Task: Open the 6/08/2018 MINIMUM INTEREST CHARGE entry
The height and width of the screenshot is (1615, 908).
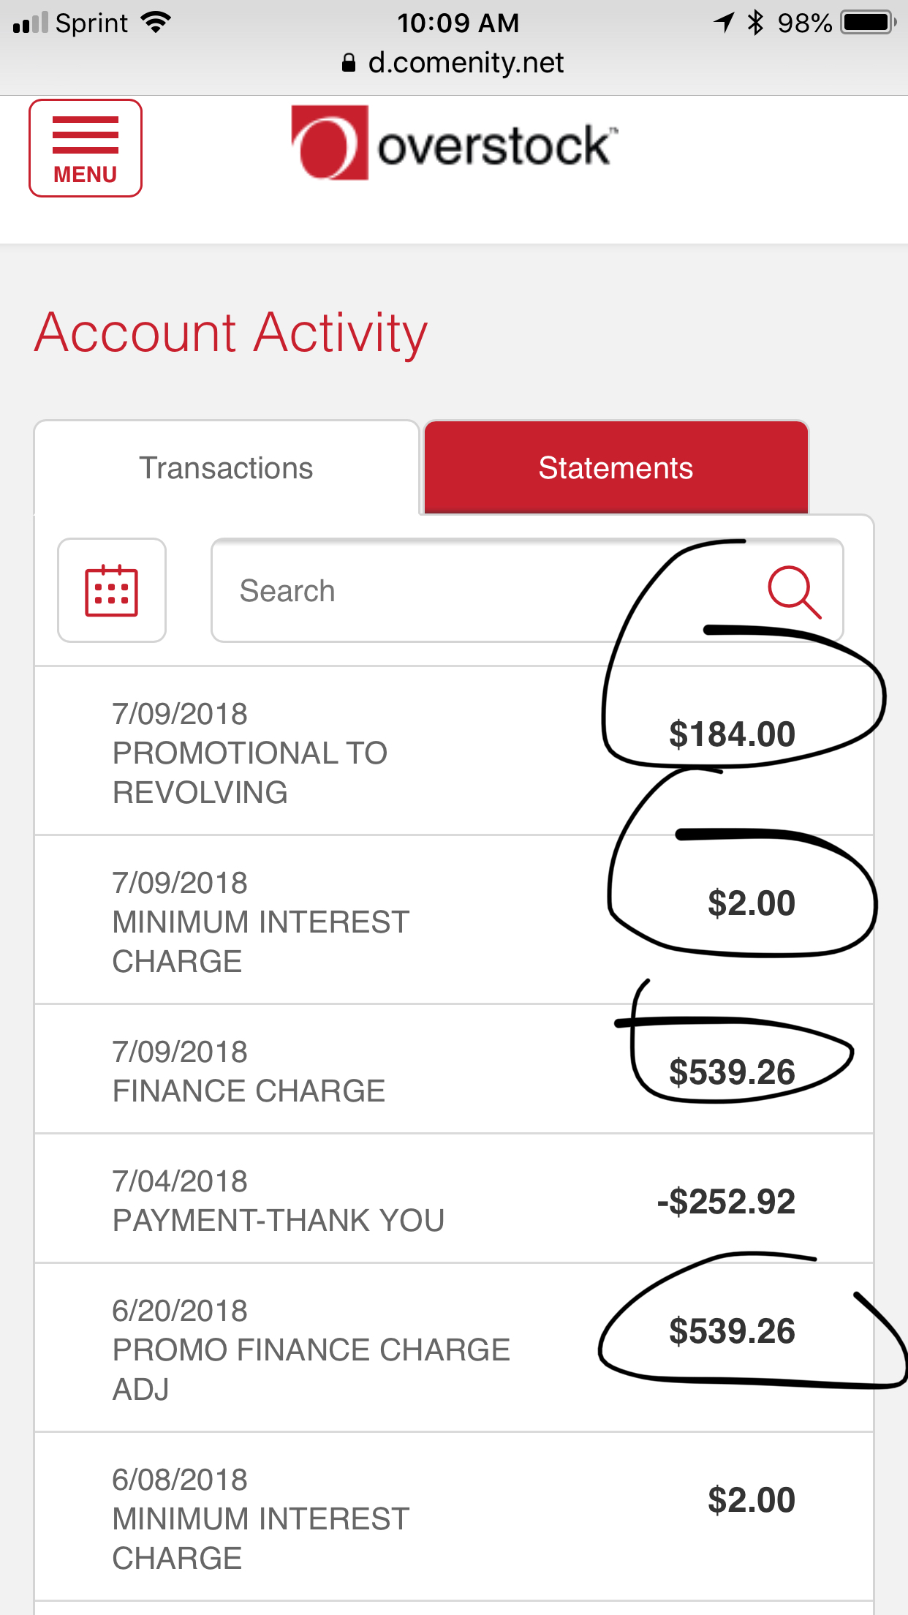Action: (x=454, y=1517)
